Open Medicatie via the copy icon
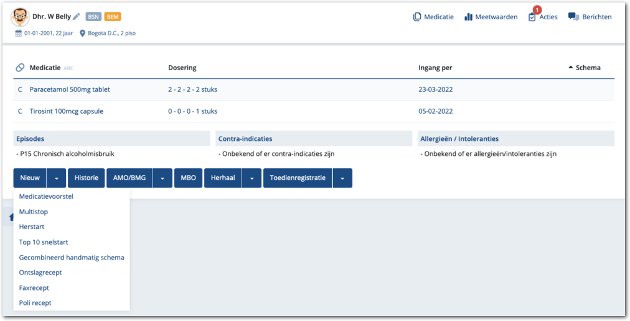630x321 pixels. pos(417,17)
